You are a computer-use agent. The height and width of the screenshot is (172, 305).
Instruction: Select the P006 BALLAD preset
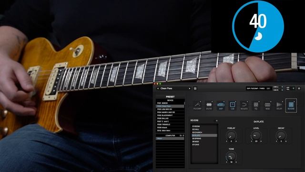tap(170, 118)
